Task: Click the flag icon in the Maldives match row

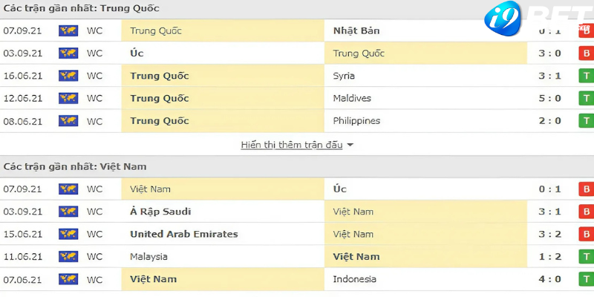Action: 68,98
